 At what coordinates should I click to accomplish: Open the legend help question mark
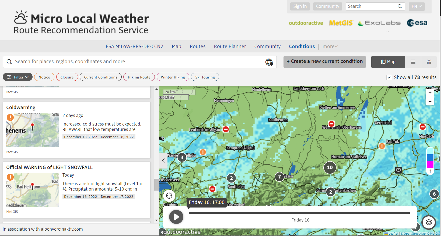[430, 171]
